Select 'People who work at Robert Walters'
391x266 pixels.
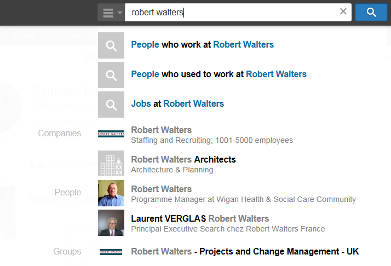[203, 45]
